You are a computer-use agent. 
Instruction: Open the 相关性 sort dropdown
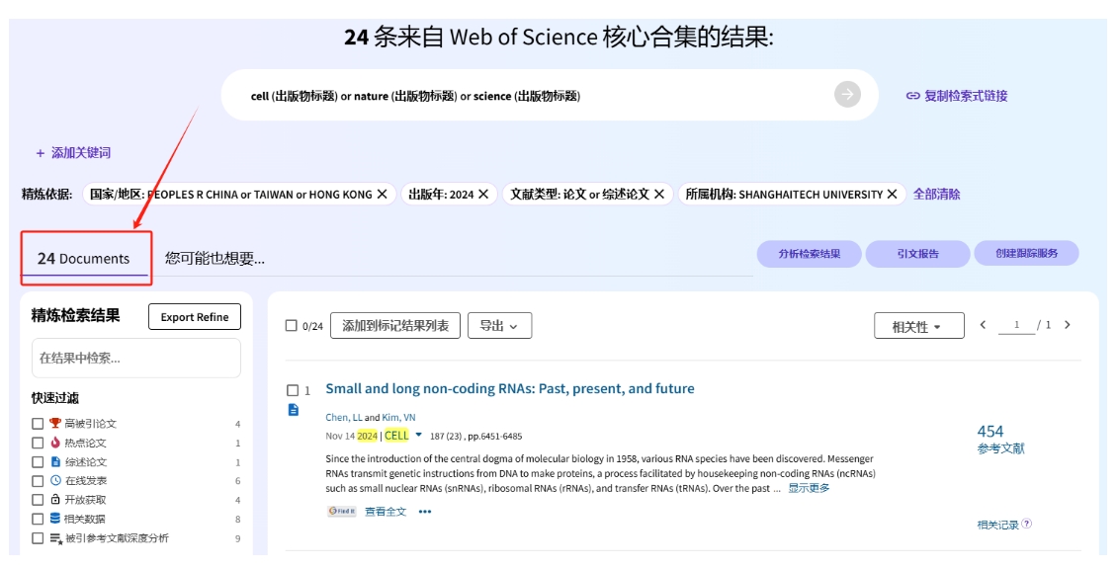point(918,326)
